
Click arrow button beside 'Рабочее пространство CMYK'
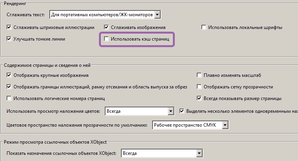pos(225,125)
